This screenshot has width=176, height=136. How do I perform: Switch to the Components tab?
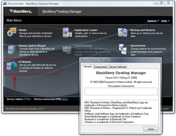(x=100, y=67)
